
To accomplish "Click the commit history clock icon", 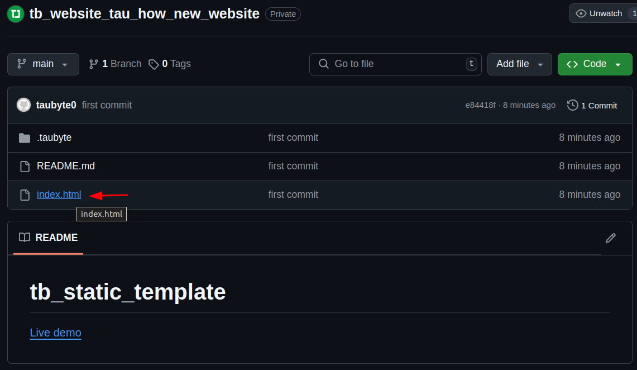I will pyautogui.click(x=572, y=105).
